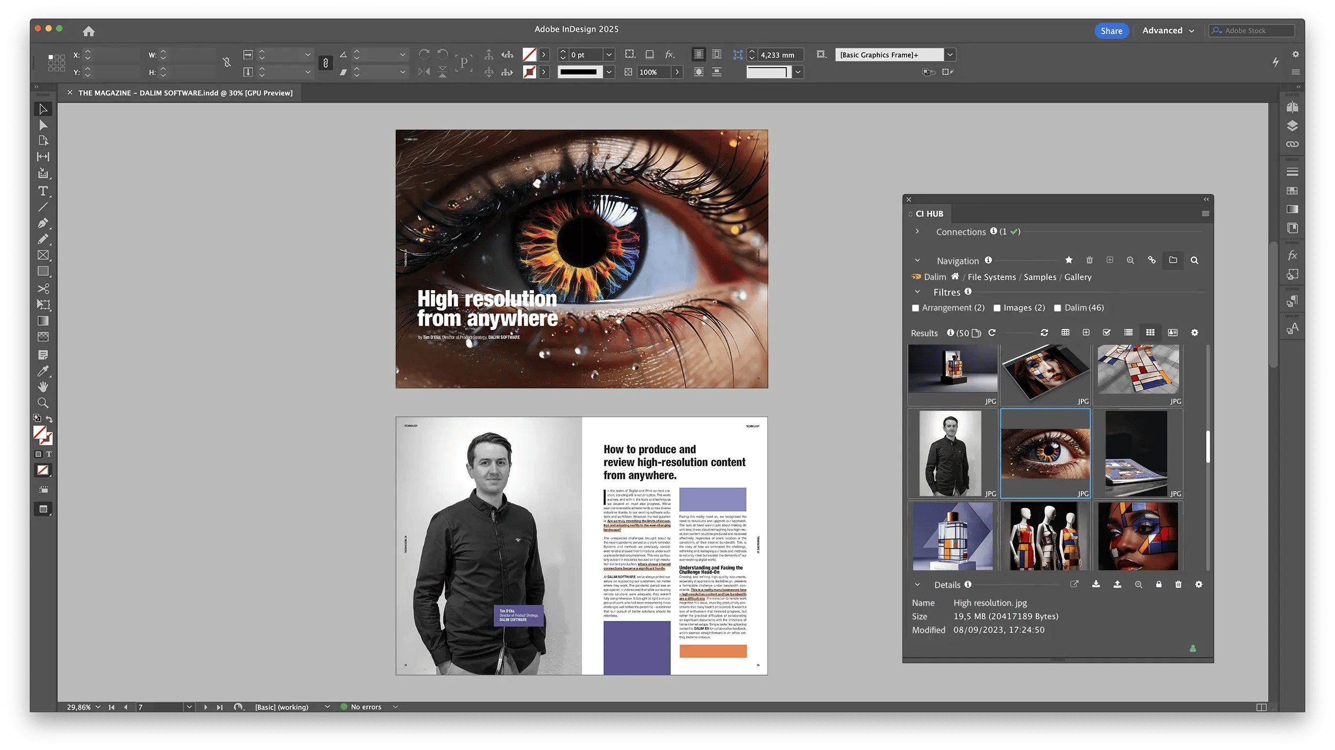Download the asset from Details section

pos(1096,585)
